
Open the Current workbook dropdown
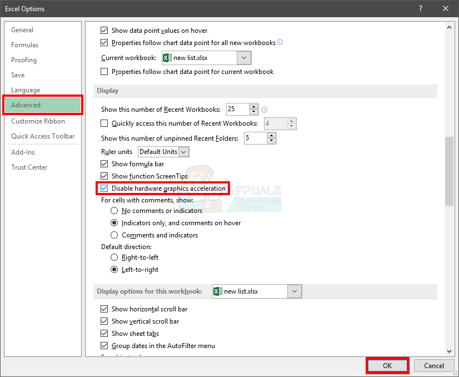(244, 58)
